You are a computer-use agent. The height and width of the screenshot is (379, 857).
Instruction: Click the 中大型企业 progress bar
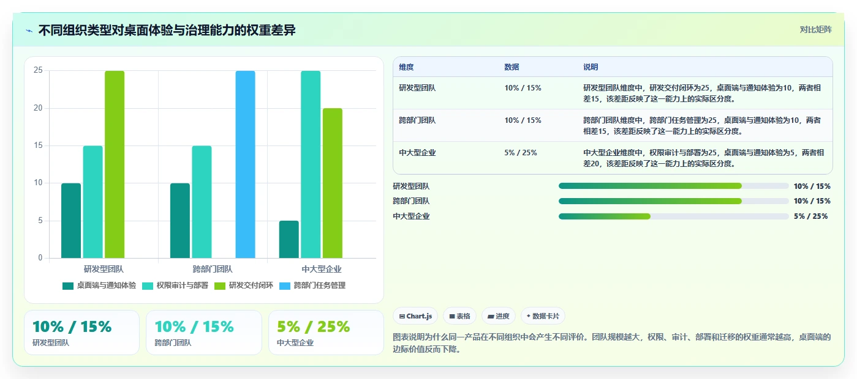coord(674,216)
